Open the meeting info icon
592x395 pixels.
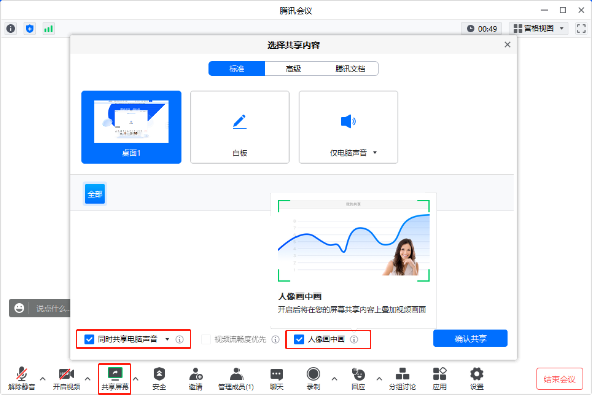click(11, 28)
